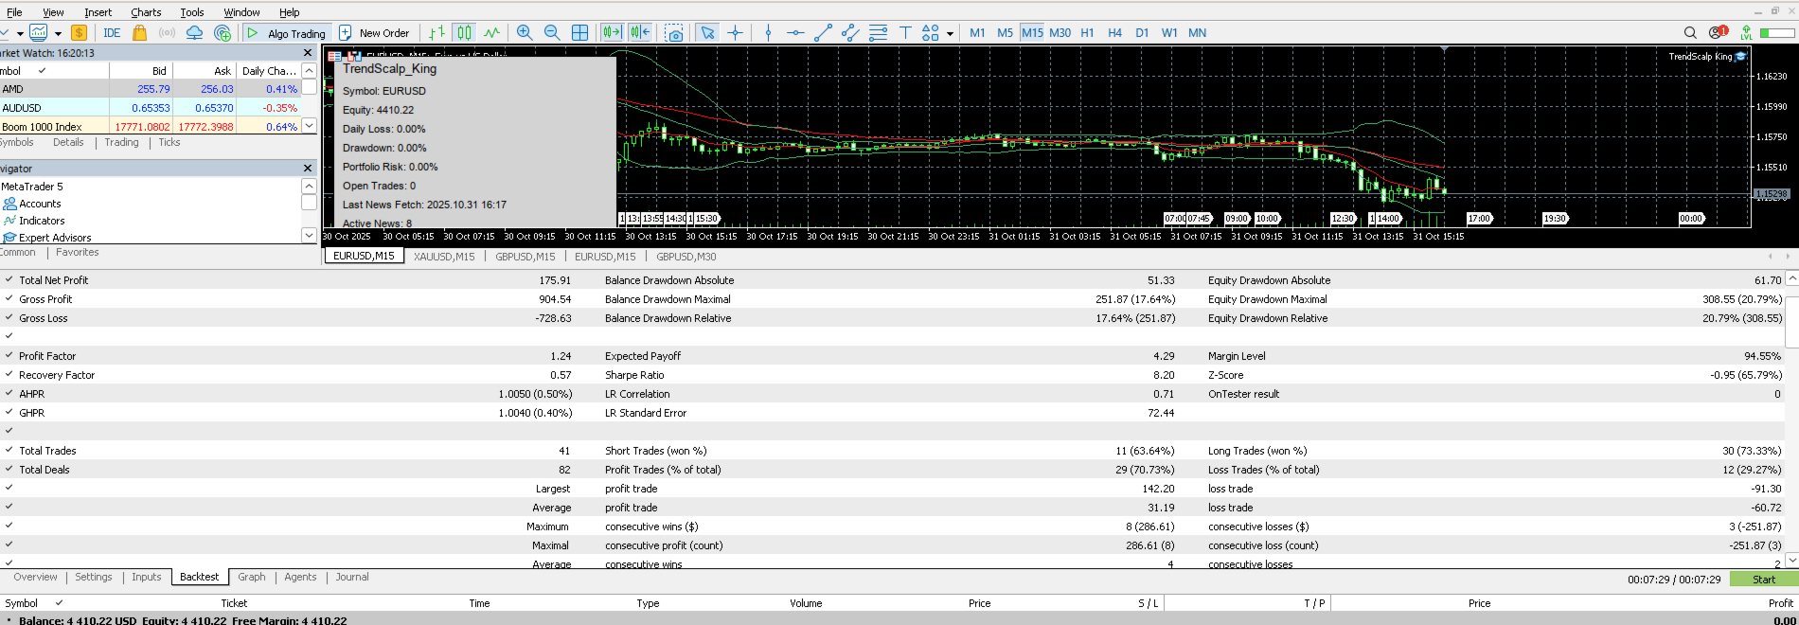This screenshot has width=1799, height=625.
Task: Toggle Algo Trading on or off
Action: pyautogui.click(x=285, y=33)
